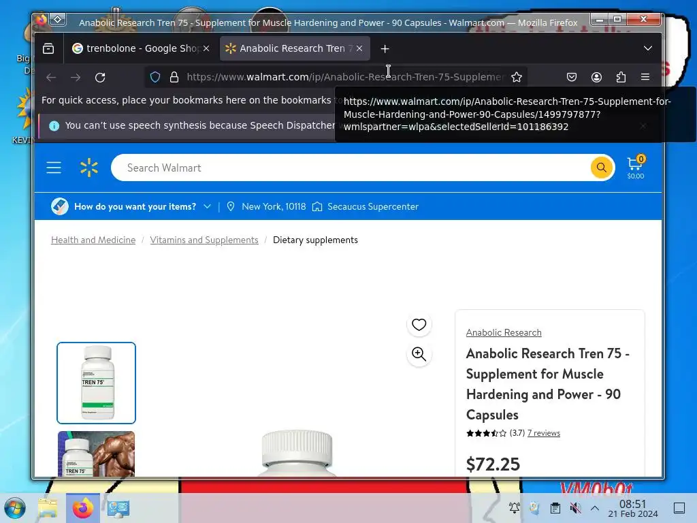Open Health and Medicine breadcrumb
The image size is (697, 523).
point(93,240)
